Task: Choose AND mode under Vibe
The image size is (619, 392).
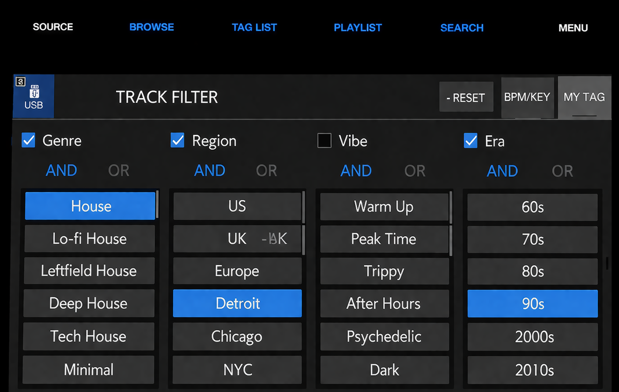Action: tap(356, 171)
